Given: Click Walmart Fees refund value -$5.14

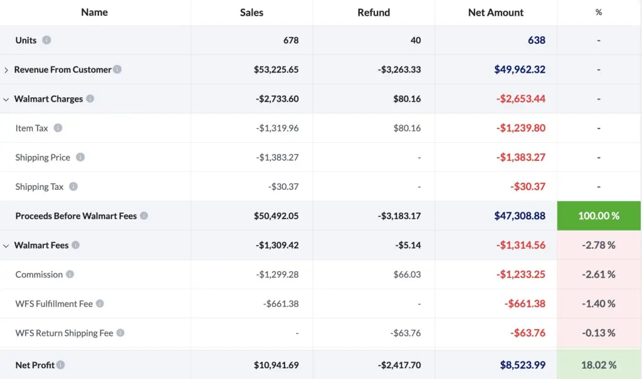Looking at the screenshot, I should [408, 245].
